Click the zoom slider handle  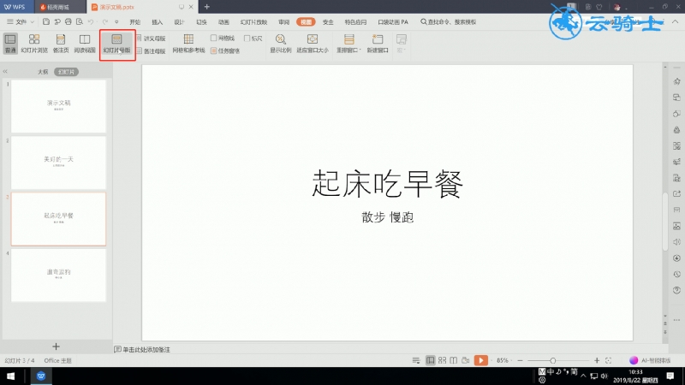[553, 360]
